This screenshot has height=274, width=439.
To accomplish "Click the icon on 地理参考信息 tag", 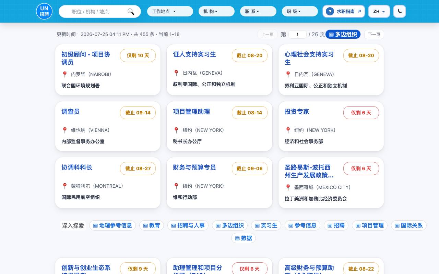I will (x=95, y=226).
